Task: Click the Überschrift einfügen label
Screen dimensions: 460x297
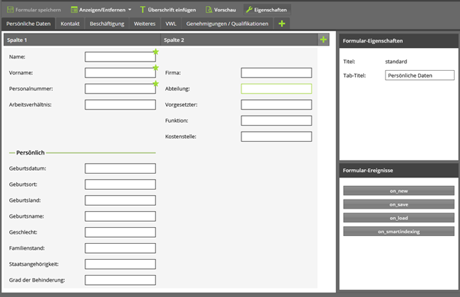Action: pos(172,10)
